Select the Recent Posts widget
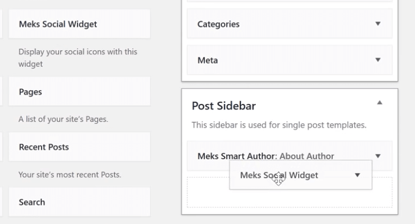The width and height of the screenshot is (415, 224). click(x=80, y=147)
